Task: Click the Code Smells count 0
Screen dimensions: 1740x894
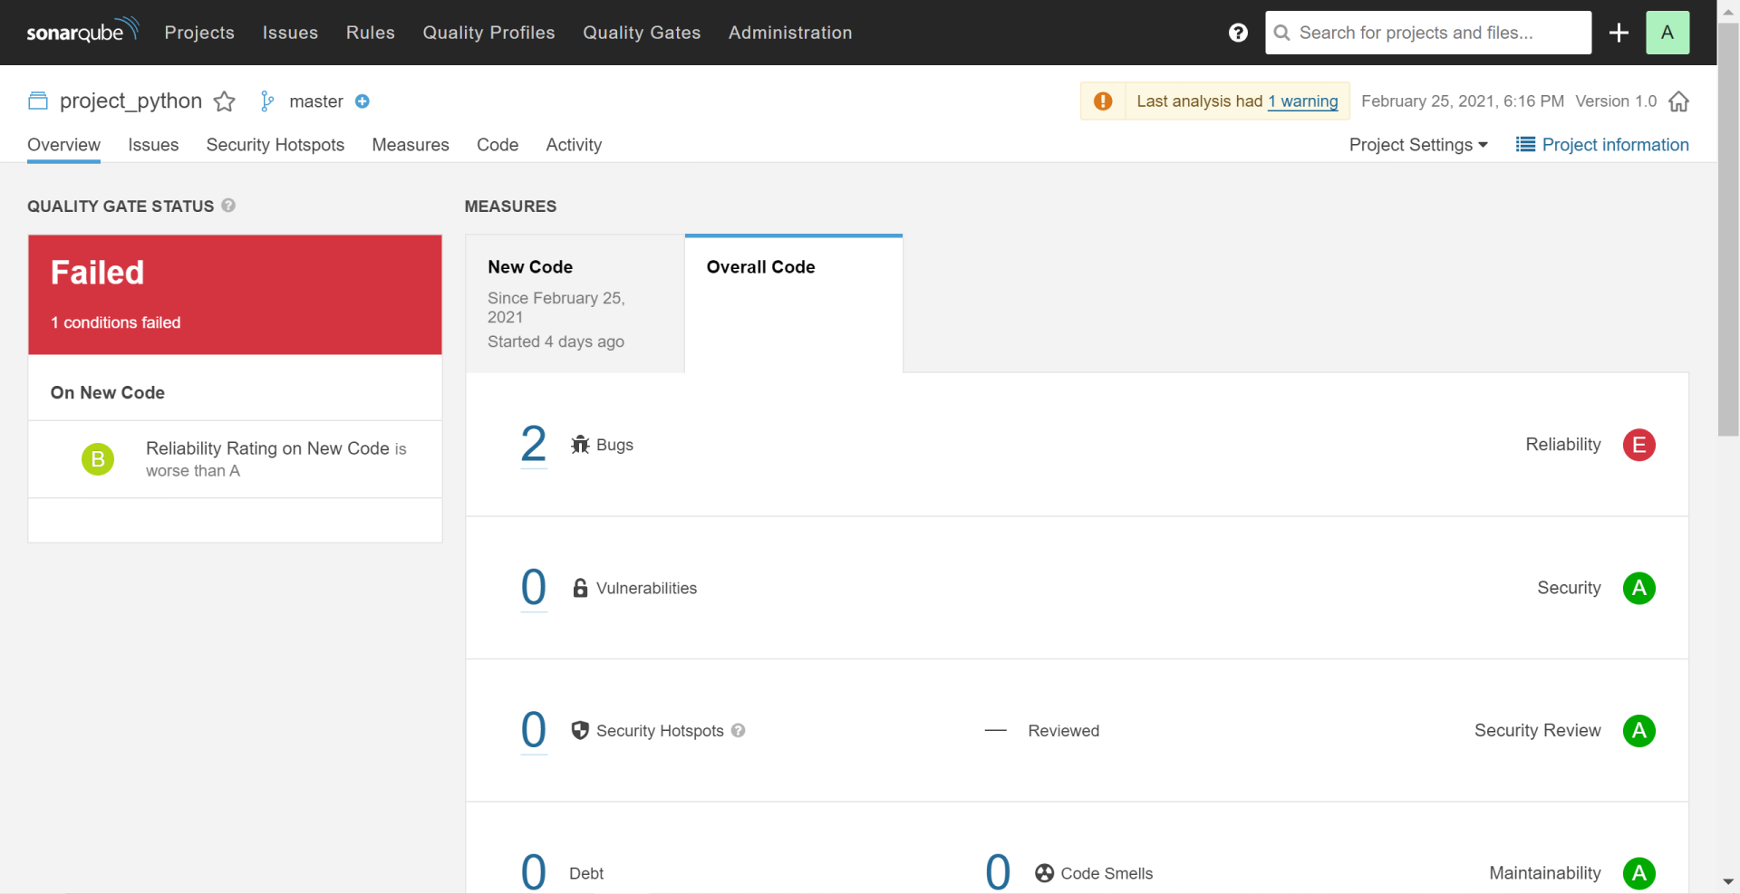Action: pyautogui.click(x=998, y=872)
